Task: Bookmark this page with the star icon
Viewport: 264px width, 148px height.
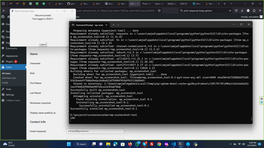Action: click(159, 11)
